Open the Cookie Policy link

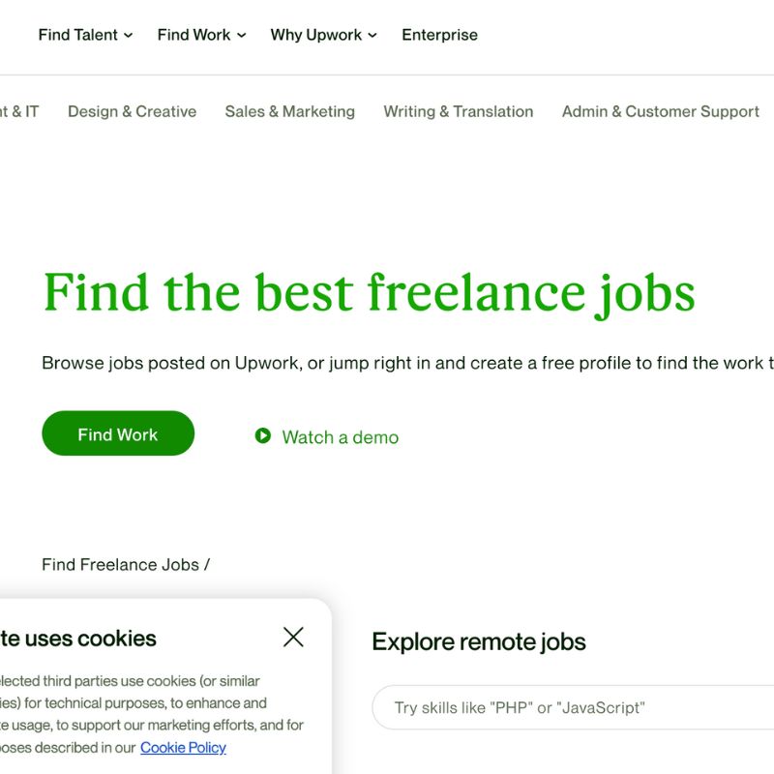183,747
